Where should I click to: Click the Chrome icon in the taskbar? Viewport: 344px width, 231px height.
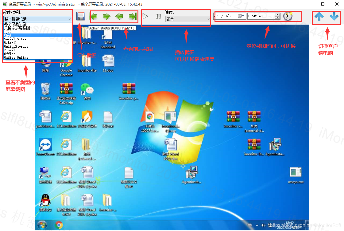click(x=59, y=225)
